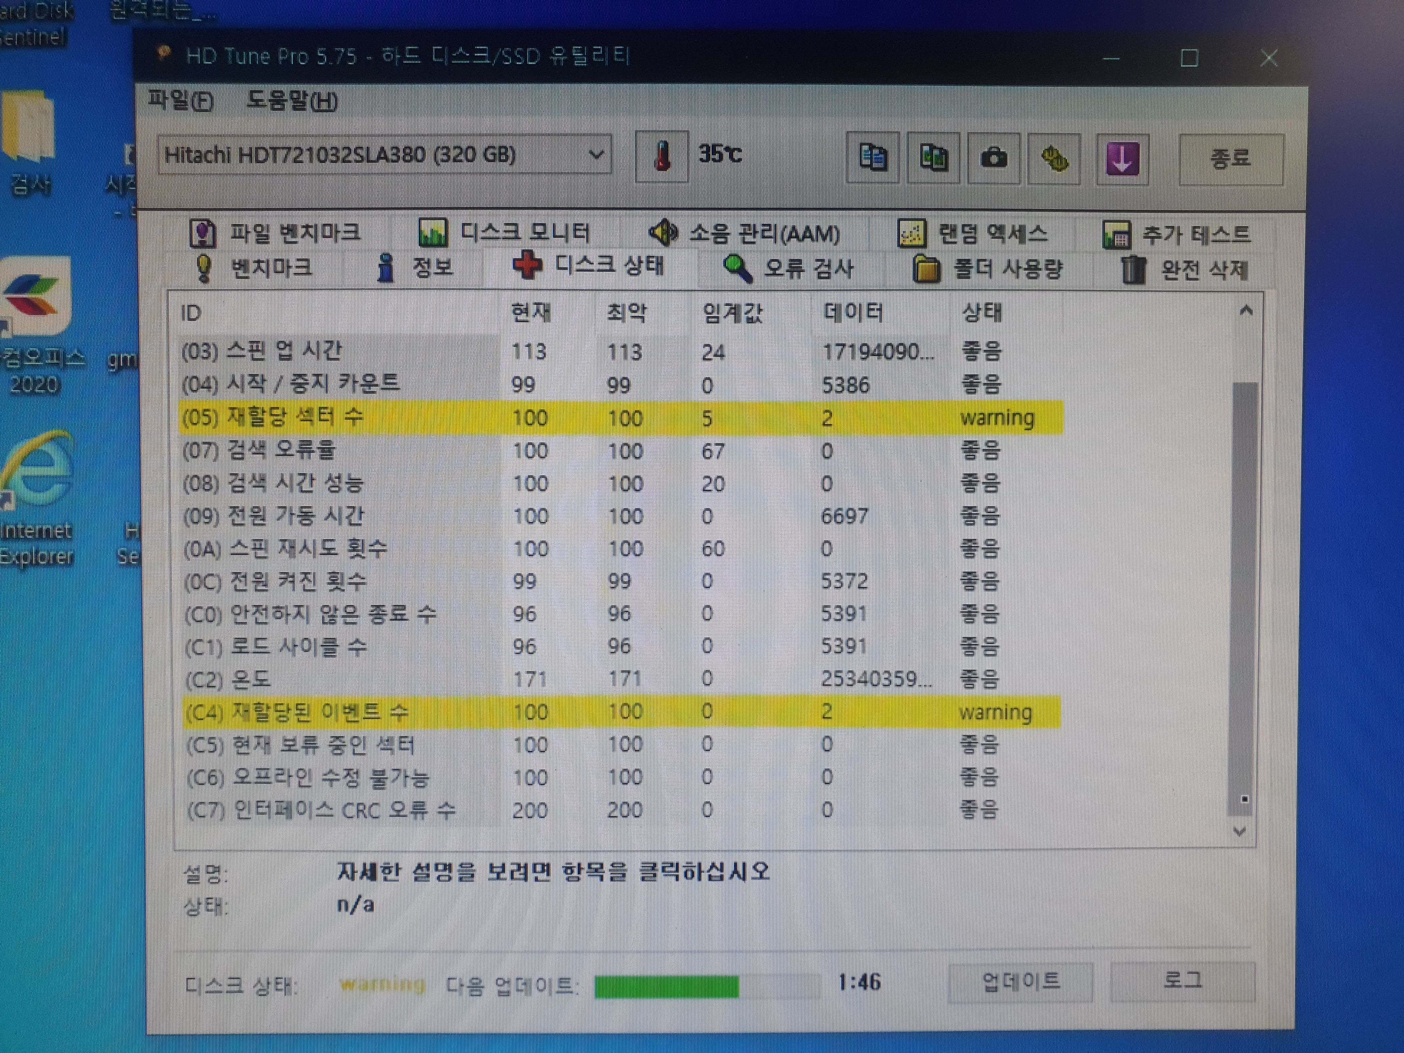
Task: Open the Hitachi HDT721032SLA380 drive dropdown
Action: point(385,154)
